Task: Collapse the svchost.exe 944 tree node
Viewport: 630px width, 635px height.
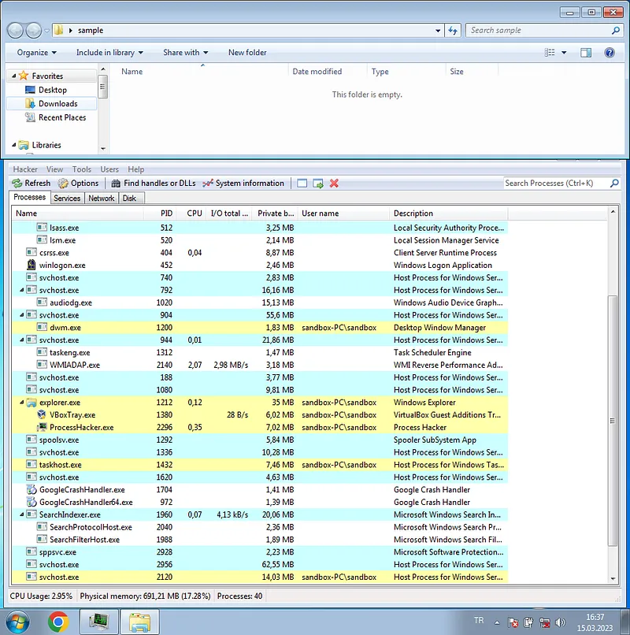Action: pos(22,340)
